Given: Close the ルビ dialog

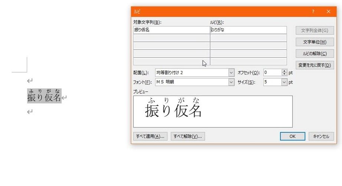Looking at the screenshot, I should 329,11.
